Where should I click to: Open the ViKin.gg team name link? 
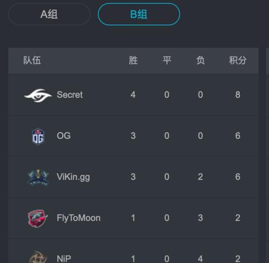click(x=73, y=177)
